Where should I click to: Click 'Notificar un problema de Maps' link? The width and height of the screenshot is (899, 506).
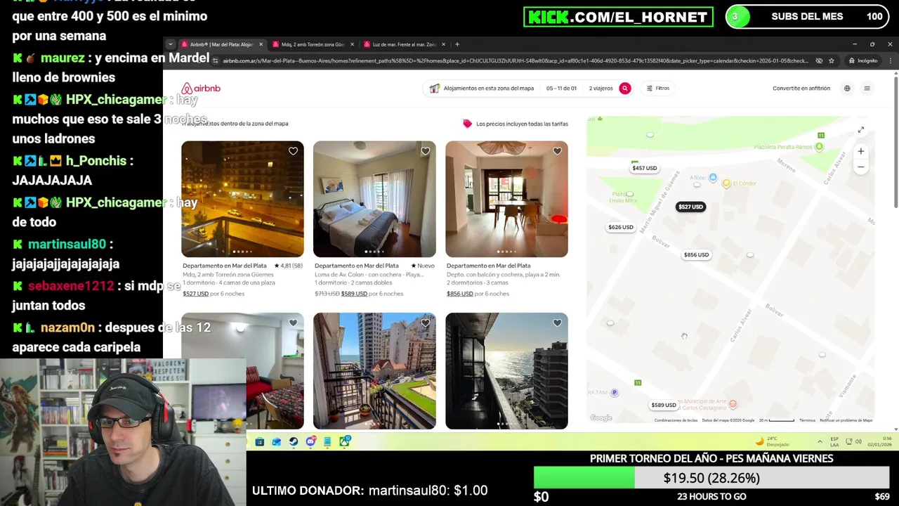pyautogui.click(x=846, y=420)
